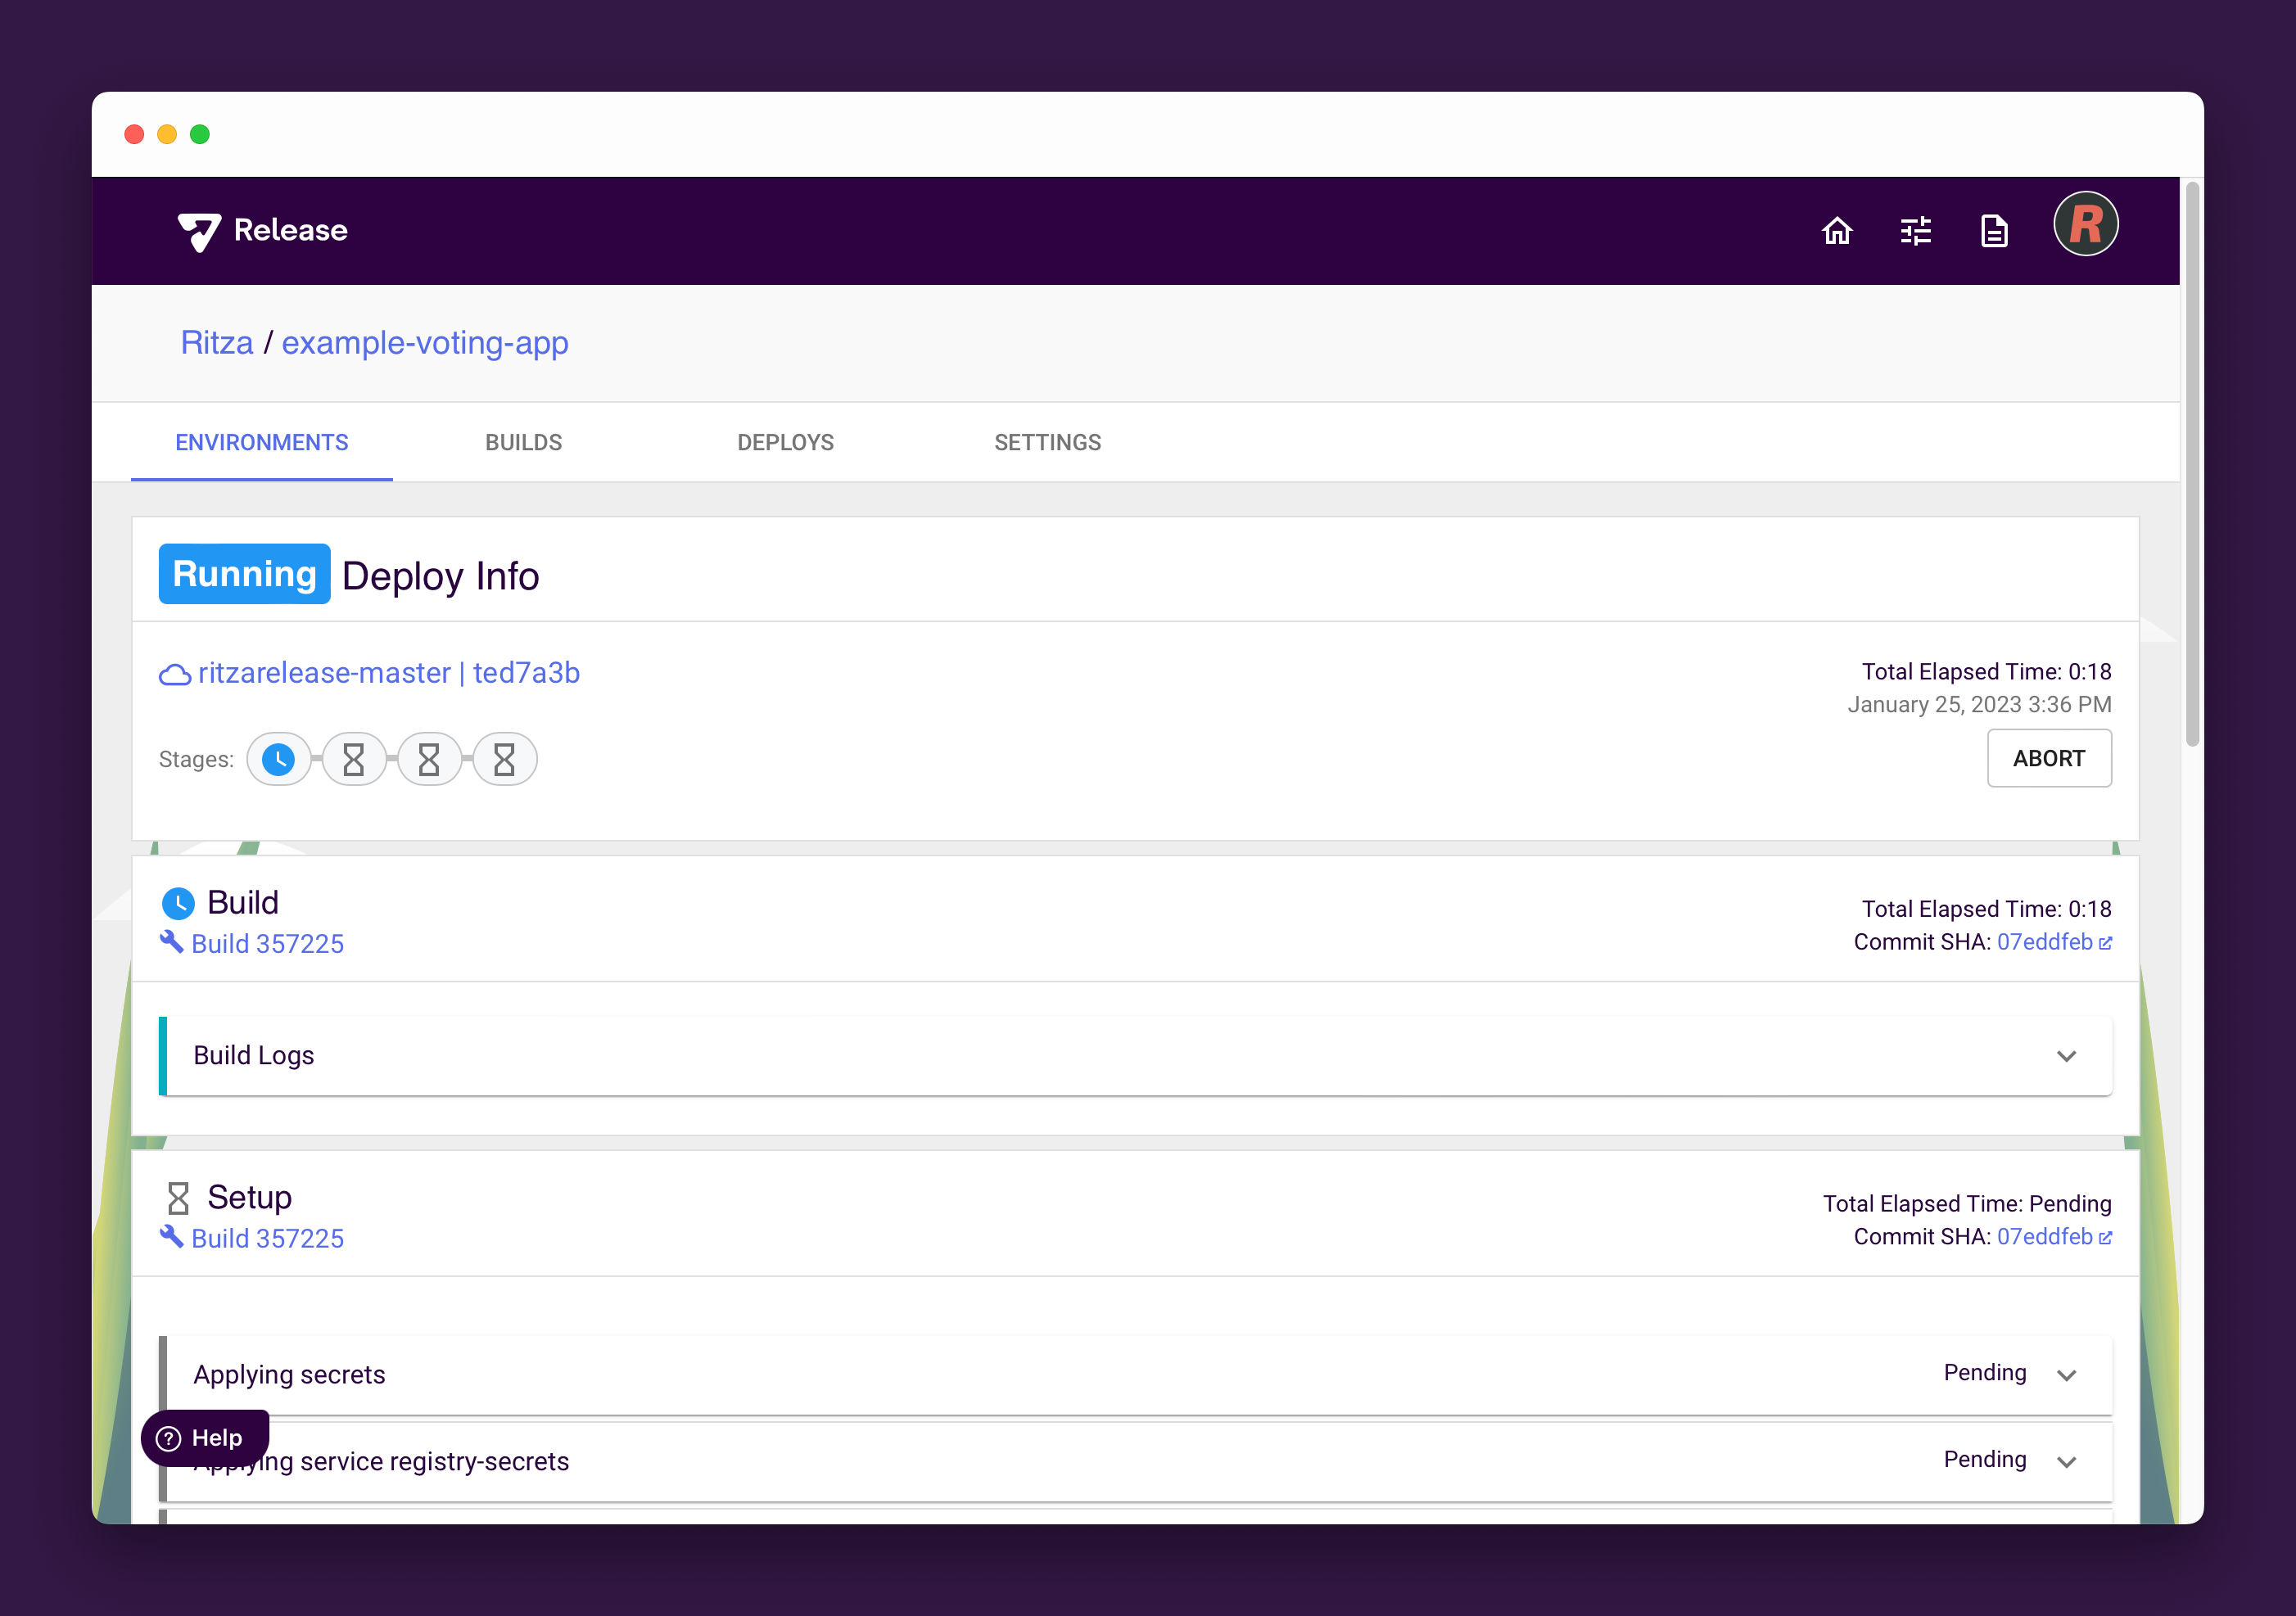Open the Settings tab

(x=1047, y=442)
